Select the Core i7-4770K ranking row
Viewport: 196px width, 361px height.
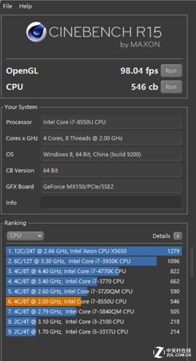[x=94, y=271]
